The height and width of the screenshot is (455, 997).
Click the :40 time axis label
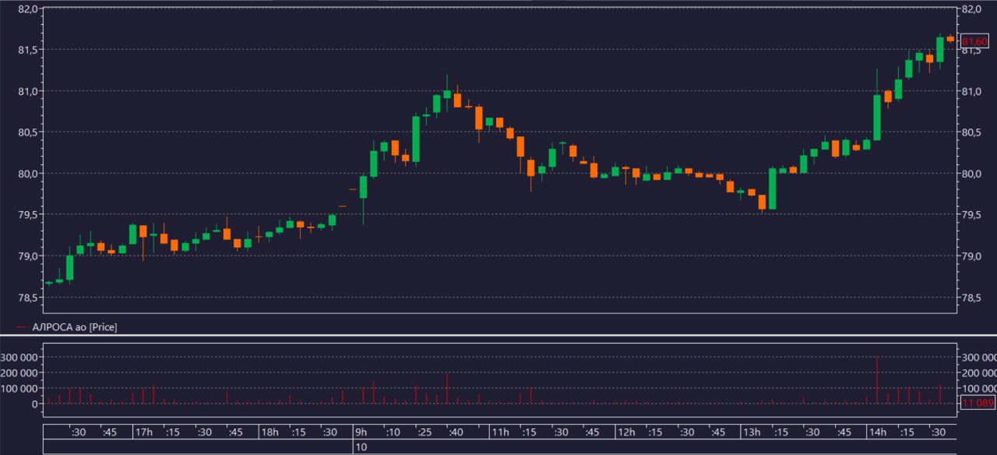[456, 432]
